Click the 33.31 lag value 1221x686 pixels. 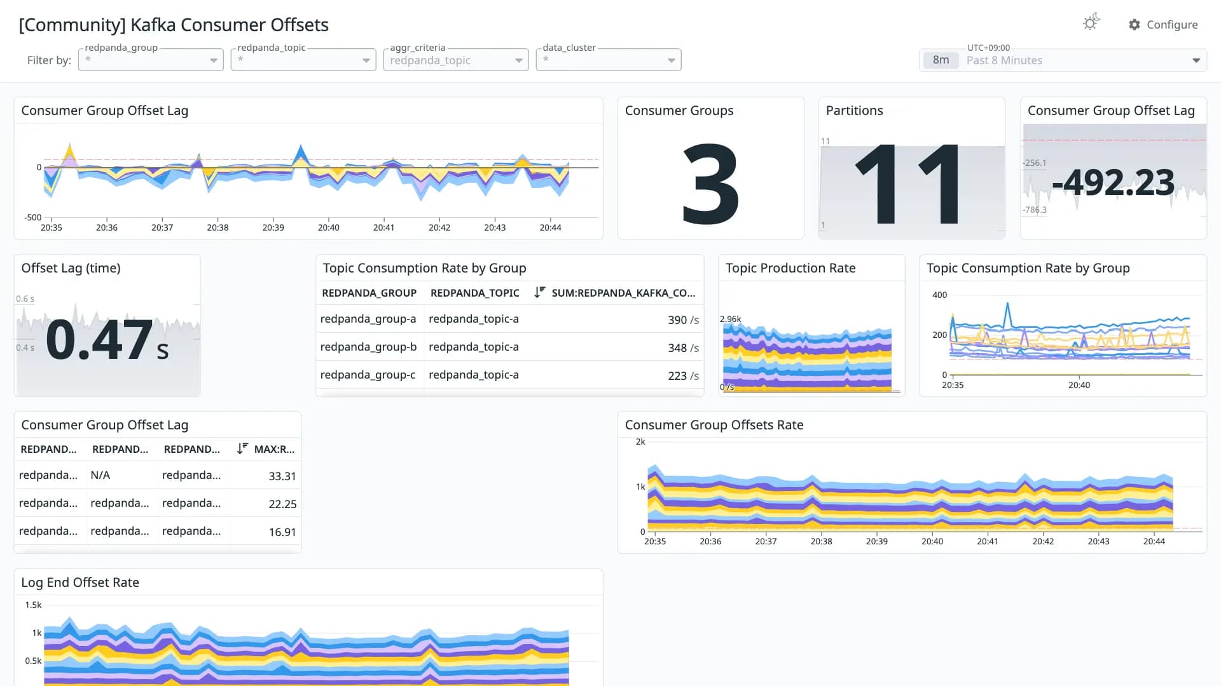[282, 476]
